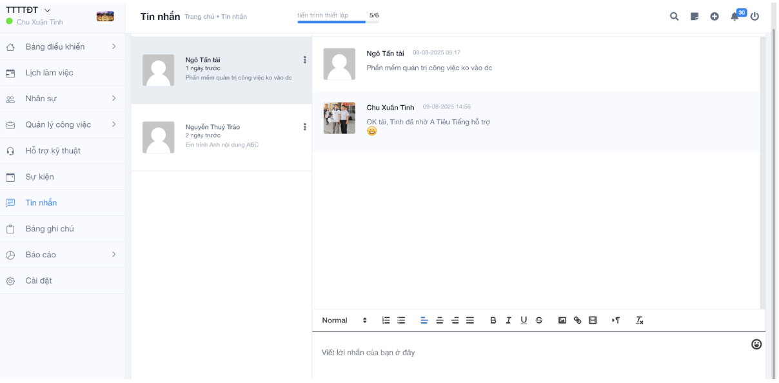
Task: Open the TTTTĐT workspace dropdown
Action: (29, 10)
